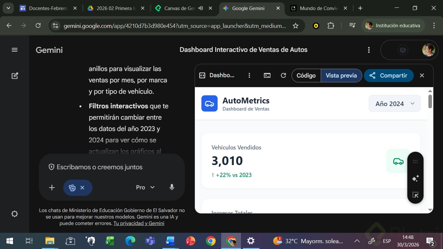Start a new chat with the pencil icon
Viewport: 443px width, 249px height.
[x=15, y=76]
